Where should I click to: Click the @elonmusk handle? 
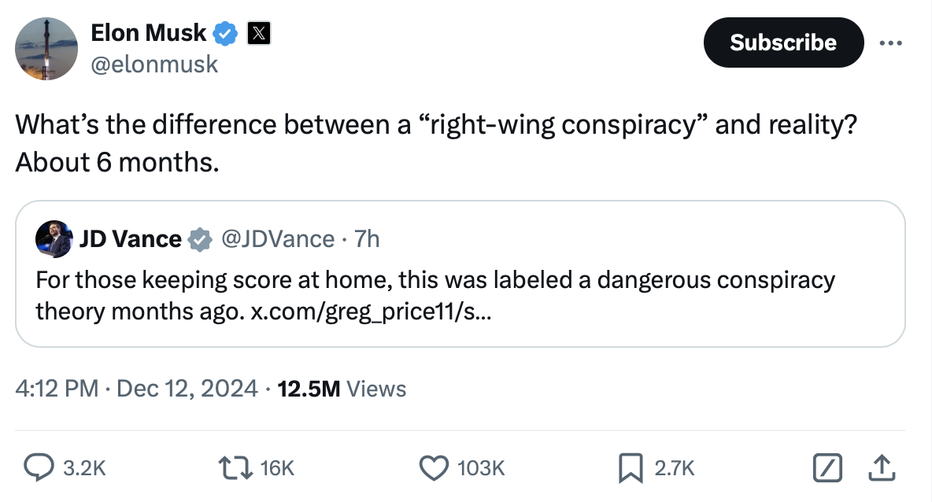pos(154,64)
